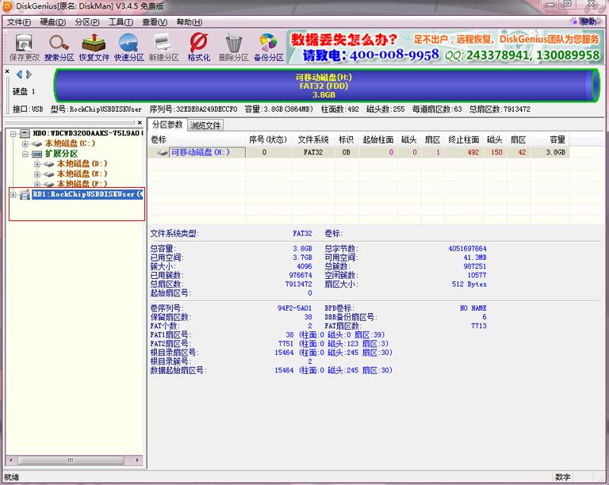Collapse the 扩展分区 tree node

[25, 154]
